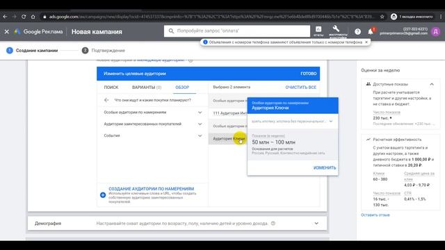Click the CTR metric label
Image resolution: width=445 pixels, height=250 pixels.
pos(407,193)
